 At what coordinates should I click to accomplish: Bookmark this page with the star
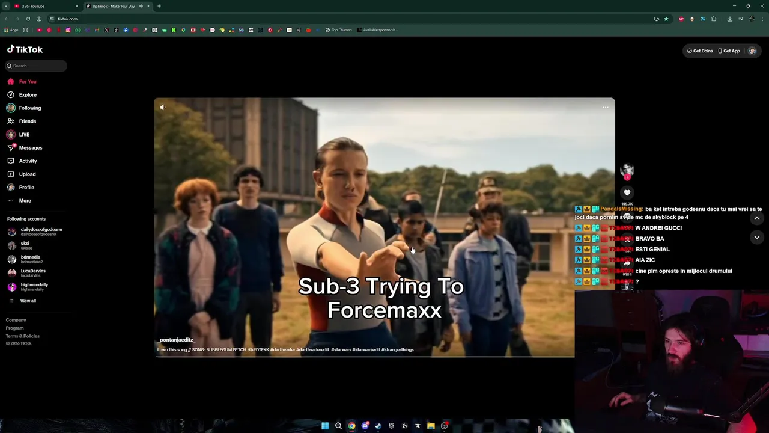click(666, 19)
